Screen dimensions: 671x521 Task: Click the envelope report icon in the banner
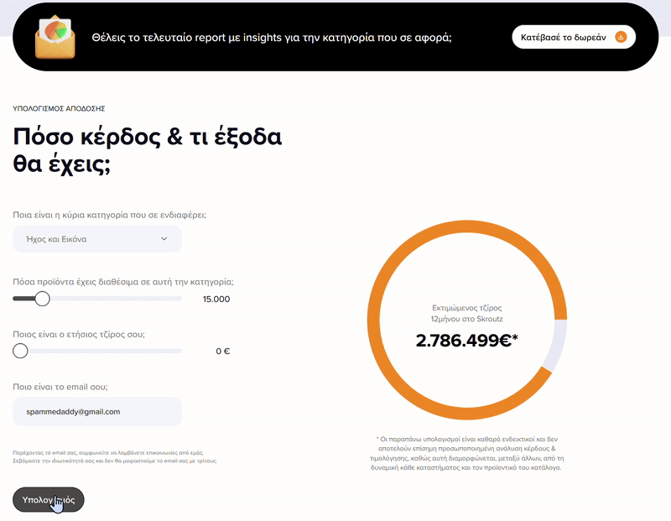tap(55, 37)
